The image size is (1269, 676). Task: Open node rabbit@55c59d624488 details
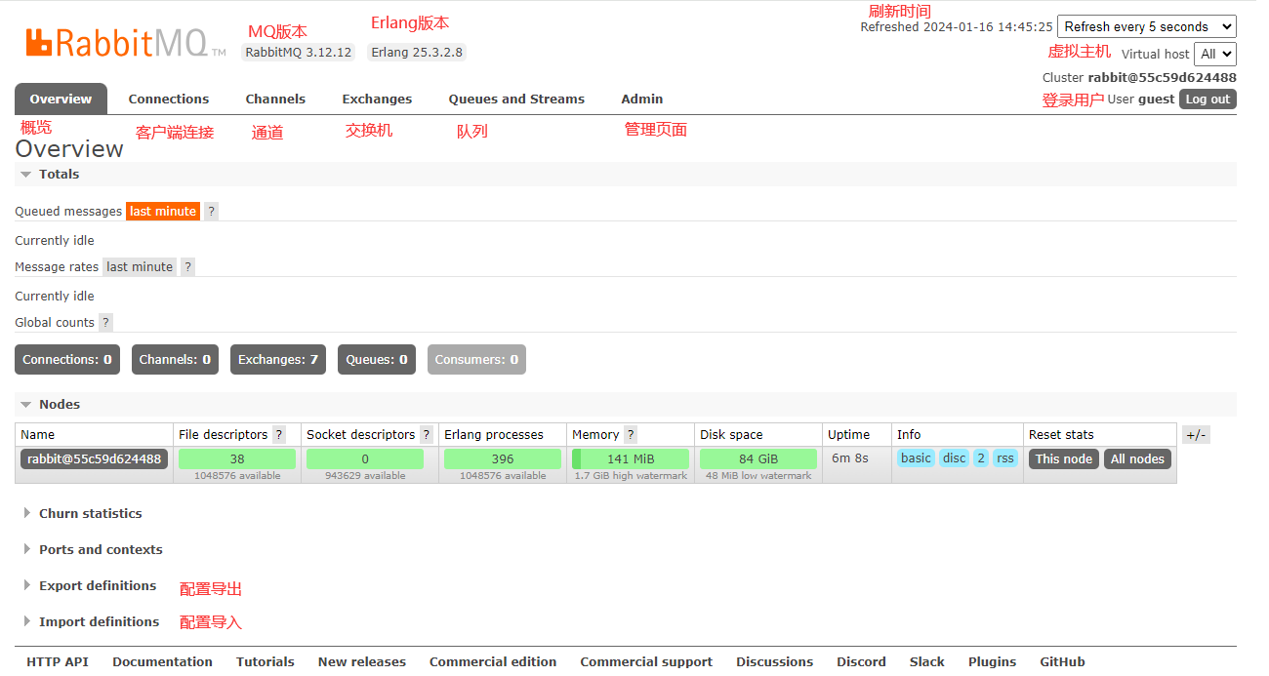(95, 459)
